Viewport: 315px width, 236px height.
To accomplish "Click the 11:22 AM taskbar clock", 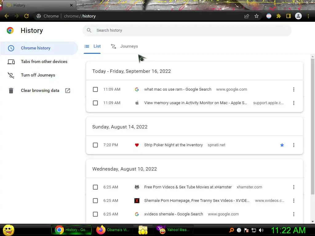I will coord(288,230).
